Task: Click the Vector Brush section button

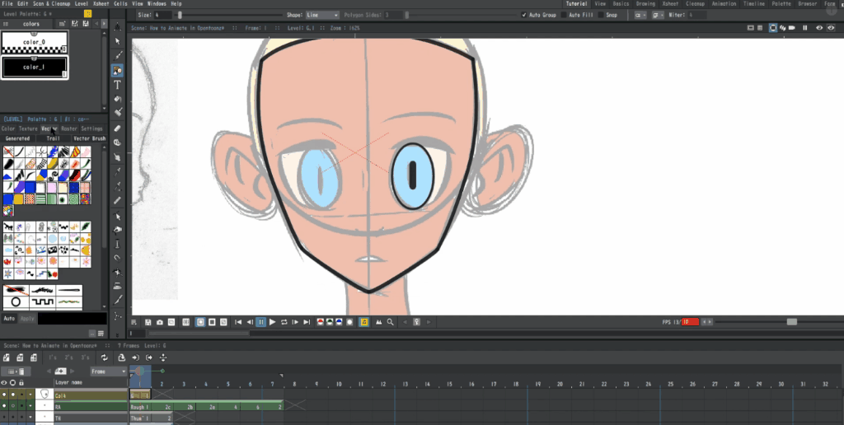Action: pos(89,138)
